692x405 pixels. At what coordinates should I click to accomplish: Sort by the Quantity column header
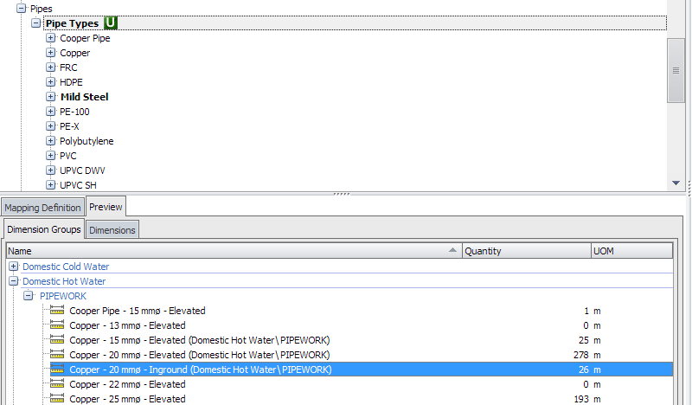click(x=526, y=251)
